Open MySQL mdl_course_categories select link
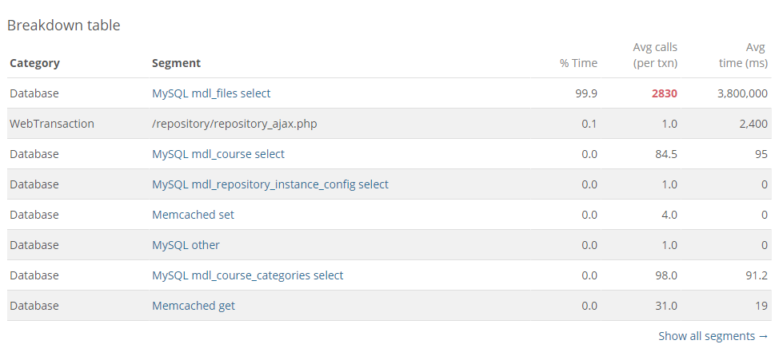Viewport: 783px width, 364px height. (248, 275)
